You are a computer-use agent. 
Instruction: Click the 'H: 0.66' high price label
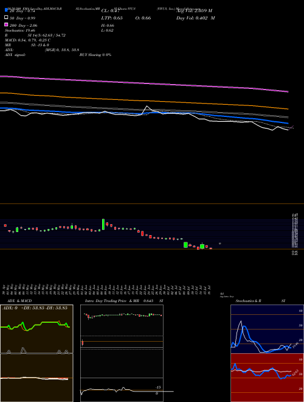tap(108, 26)
